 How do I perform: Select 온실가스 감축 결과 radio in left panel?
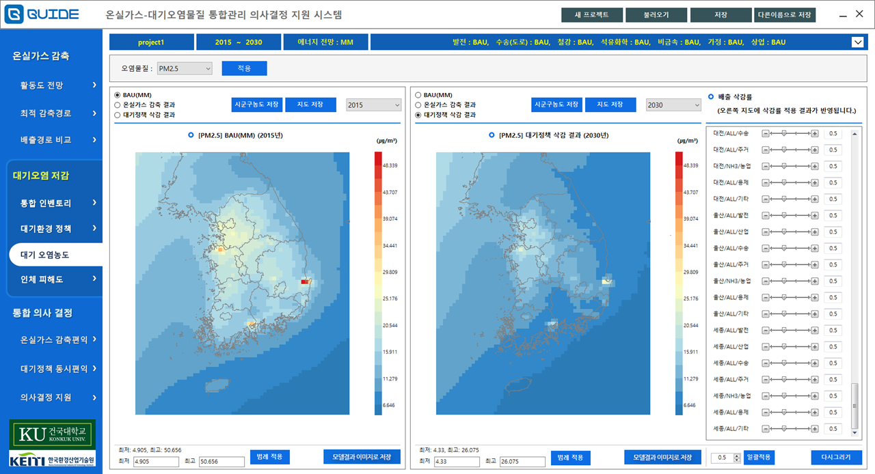(118, 105)
